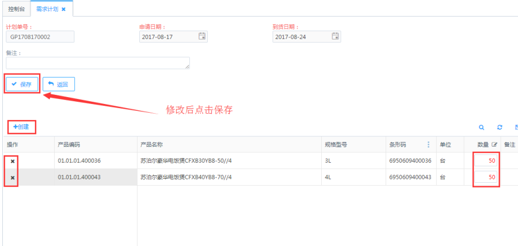Click the 备注 text area
Viewport: 518px width, 246px height.
click(x=97, y=63)
